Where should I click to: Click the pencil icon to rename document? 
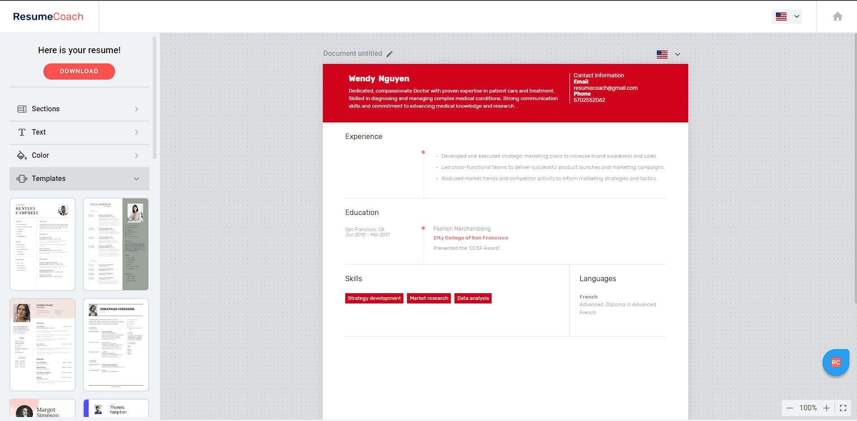[390, 54]
